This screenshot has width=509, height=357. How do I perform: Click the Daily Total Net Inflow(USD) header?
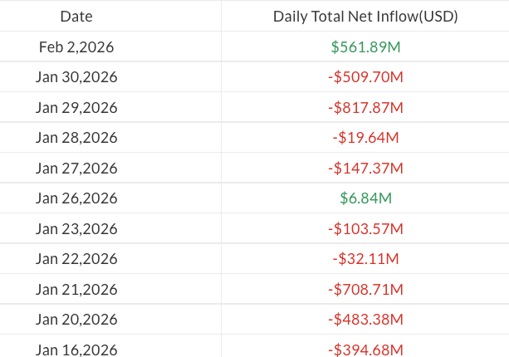tap(365, 17)
